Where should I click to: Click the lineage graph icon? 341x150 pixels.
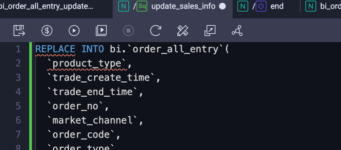(x=237, y=31)
